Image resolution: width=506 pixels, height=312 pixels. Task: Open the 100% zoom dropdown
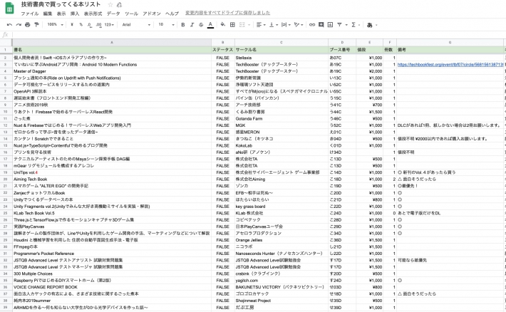pos(54,24)
